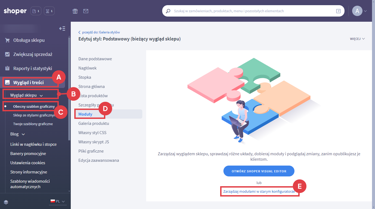Viewport: 375px width, 209px height.
Task: Open the document counter icon showing 1
Action: [36, 11]
